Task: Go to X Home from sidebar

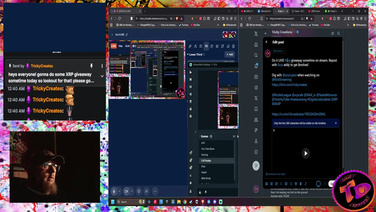Action: (256, 44)
